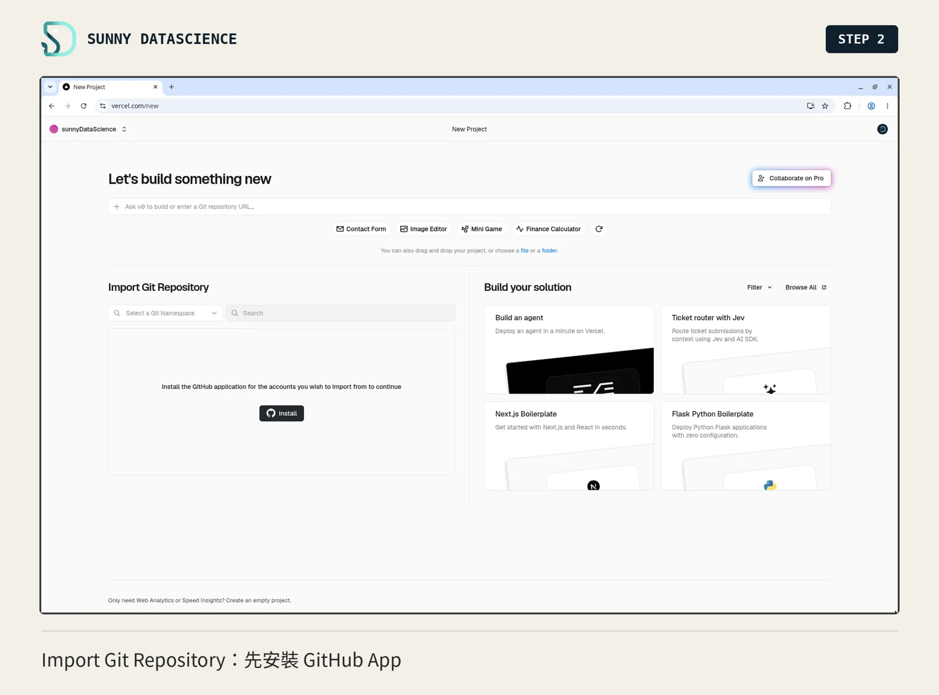Open a new browser tab
The height and width of the screenshot is (695, 939).
point(171,87)
